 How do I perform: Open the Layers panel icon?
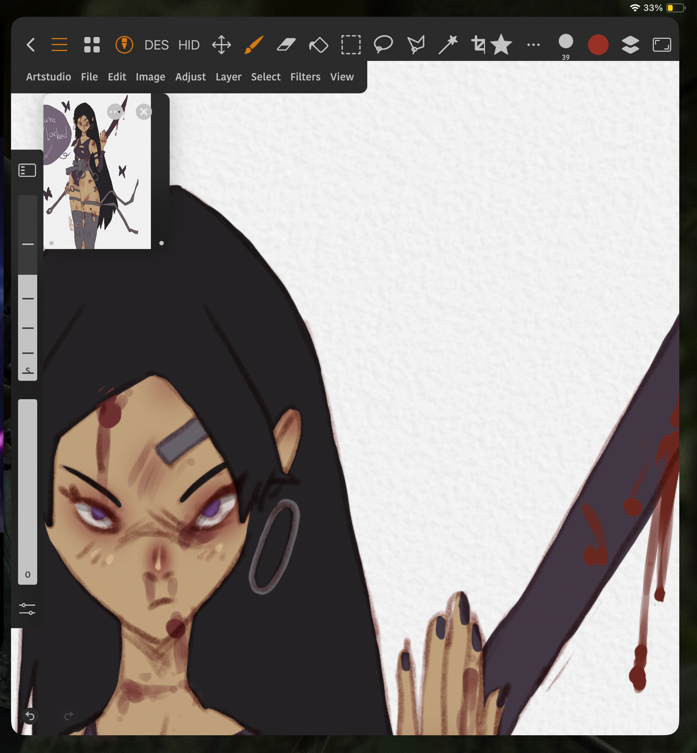tap(630, 45)
